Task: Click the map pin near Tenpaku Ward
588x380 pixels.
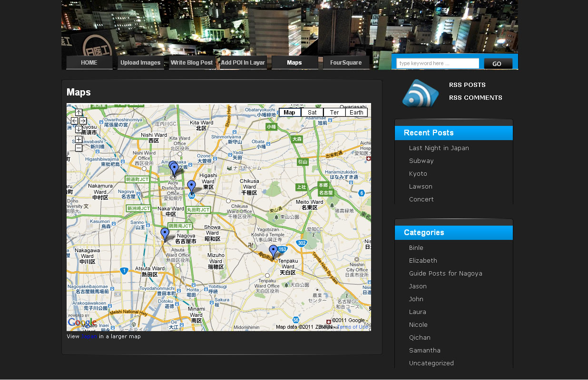Action: click(273, 252)
